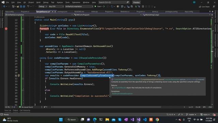Screen dimensions: 218x123
Task: Open the Toolbox side tab
Action: 2,13
